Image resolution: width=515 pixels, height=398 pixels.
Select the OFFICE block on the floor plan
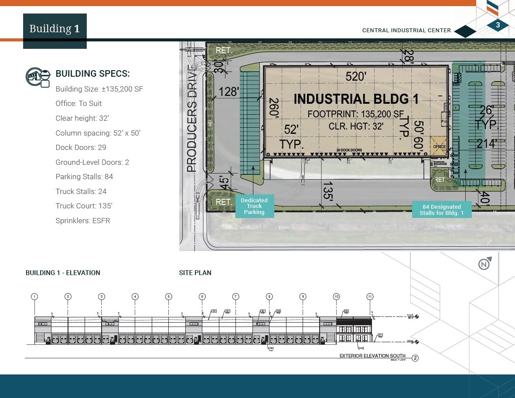[437, 146]
